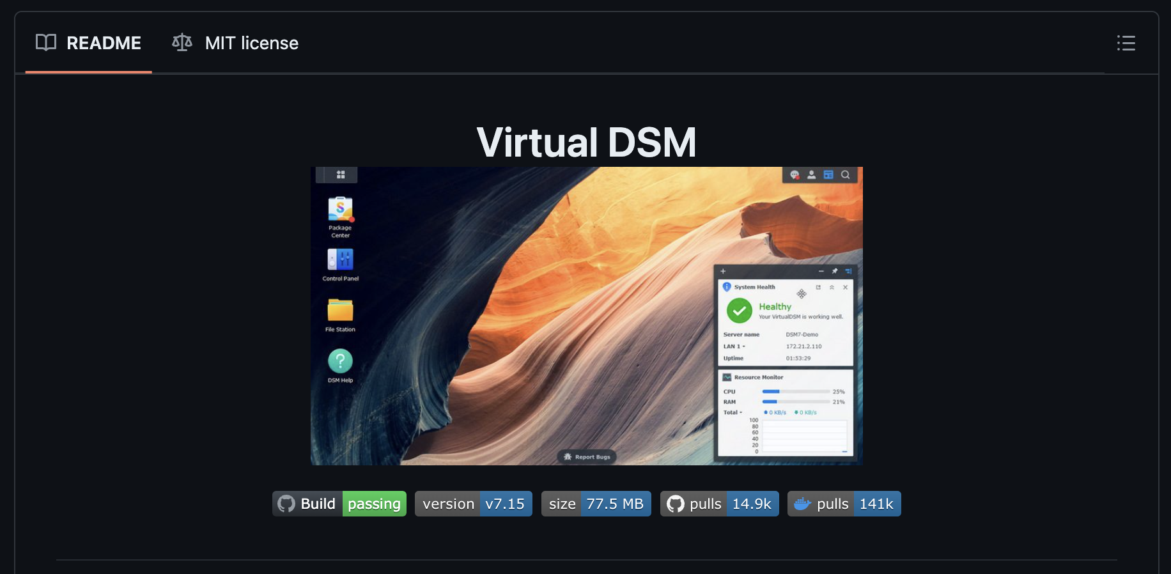The image size is (1171, 574).
Task: Click the Docker pulls 141k badge
Action: [x=844, y=504]
